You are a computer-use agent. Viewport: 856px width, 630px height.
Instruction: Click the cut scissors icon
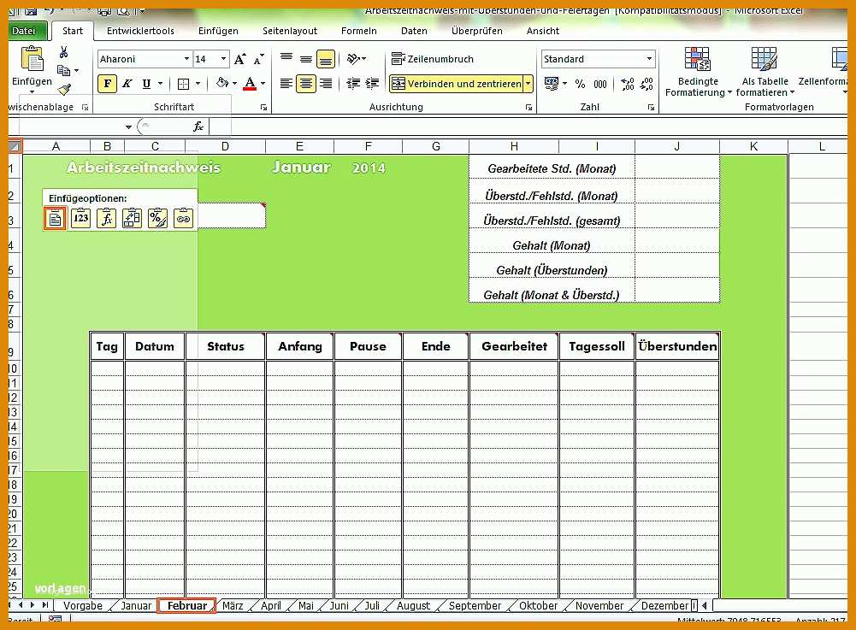(64, 52)
